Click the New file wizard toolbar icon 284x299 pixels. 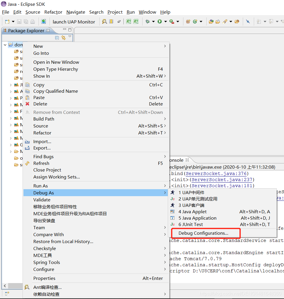(x=7, y=21)
